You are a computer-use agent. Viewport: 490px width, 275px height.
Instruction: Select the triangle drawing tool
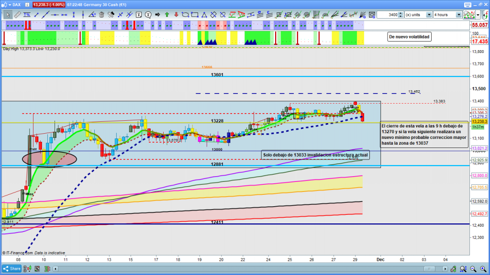(204, 15)
